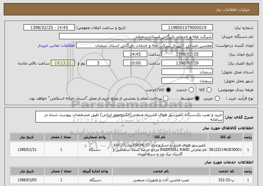Click the service need date 1398/03/05

[x=27, y=180]
